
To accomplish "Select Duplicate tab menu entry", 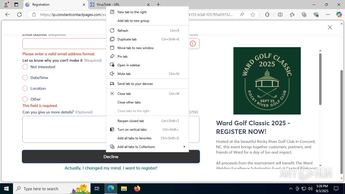I will point(147,39).
